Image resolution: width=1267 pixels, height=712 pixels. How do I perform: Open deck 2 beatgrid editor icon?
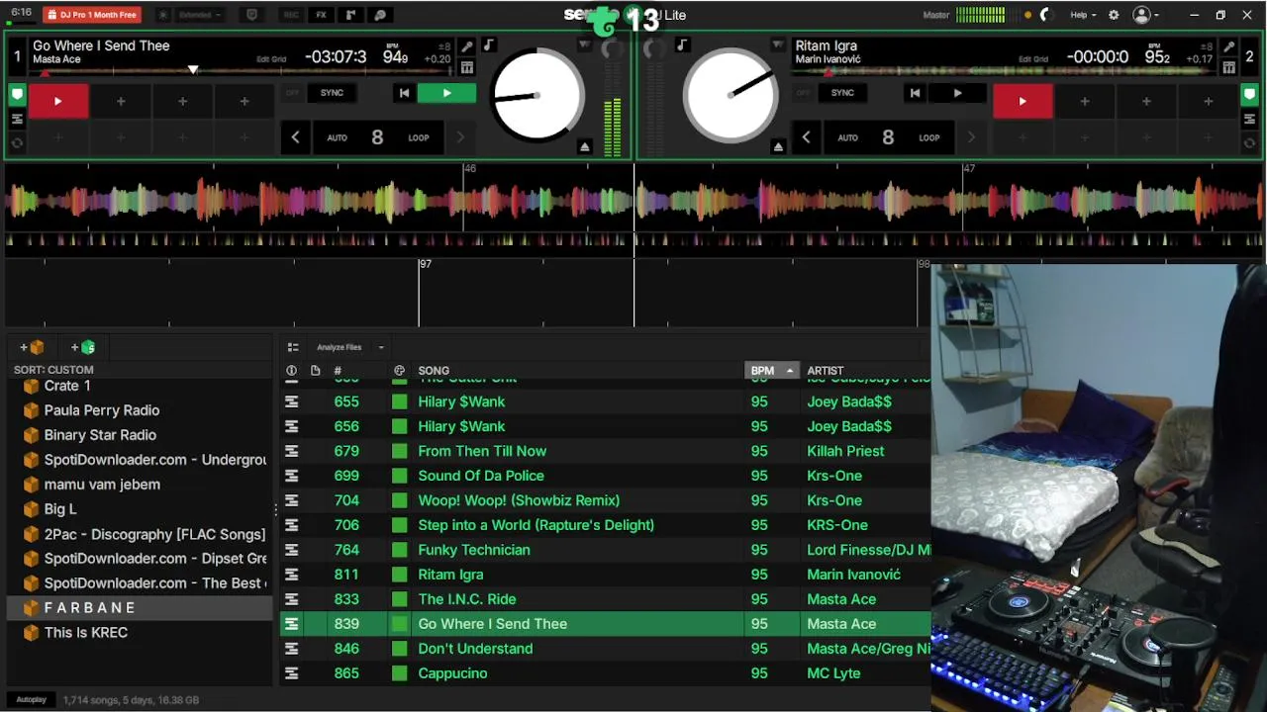coord(1228,67)
